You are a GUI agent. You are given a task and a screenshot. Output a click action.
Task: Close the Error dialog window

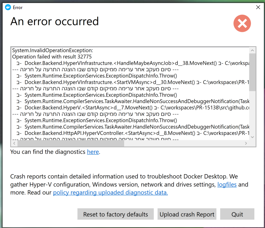[258, 7]
